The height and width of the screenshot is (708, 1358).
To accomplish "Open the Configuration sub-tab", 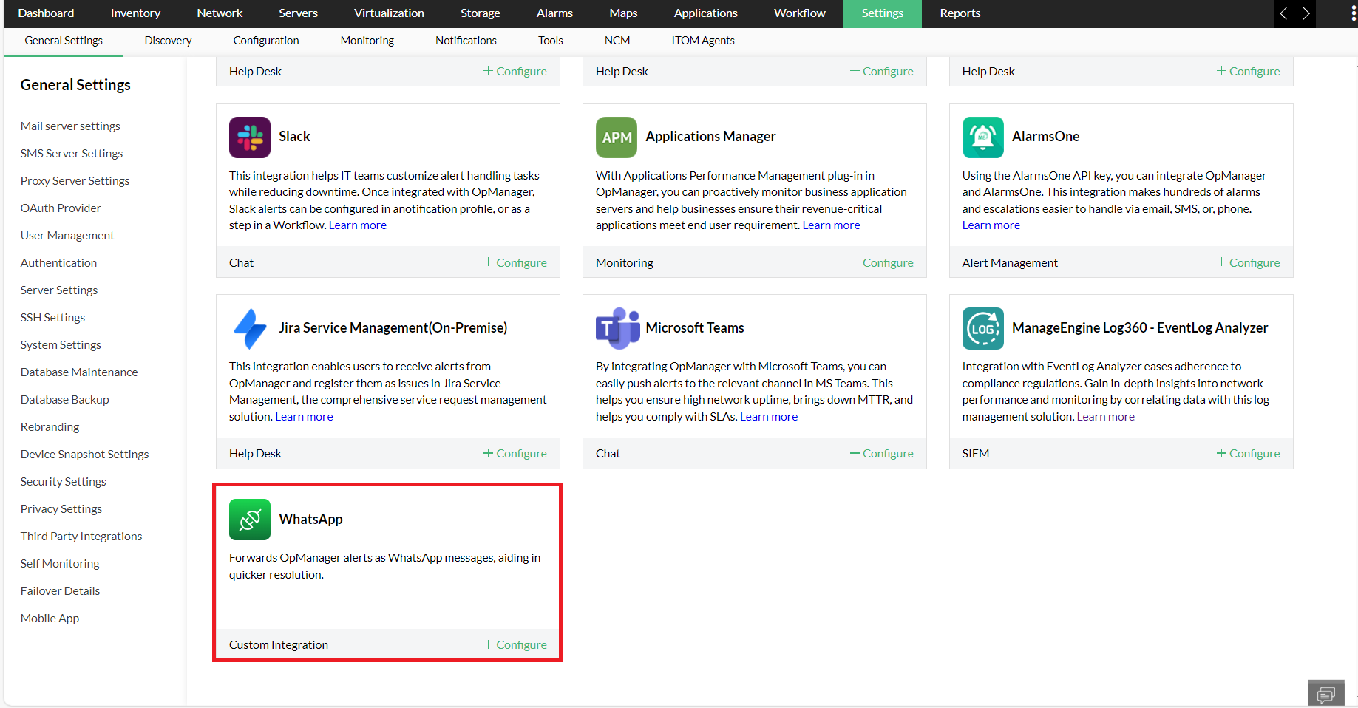I will (266, 41).
